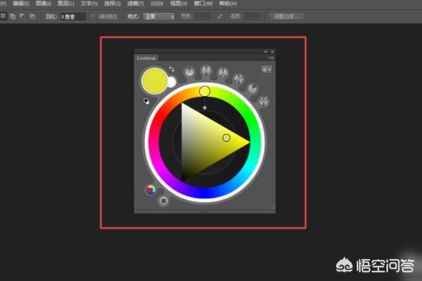
Task: Select the Coolorus panel tab
Action: [146, 58]
